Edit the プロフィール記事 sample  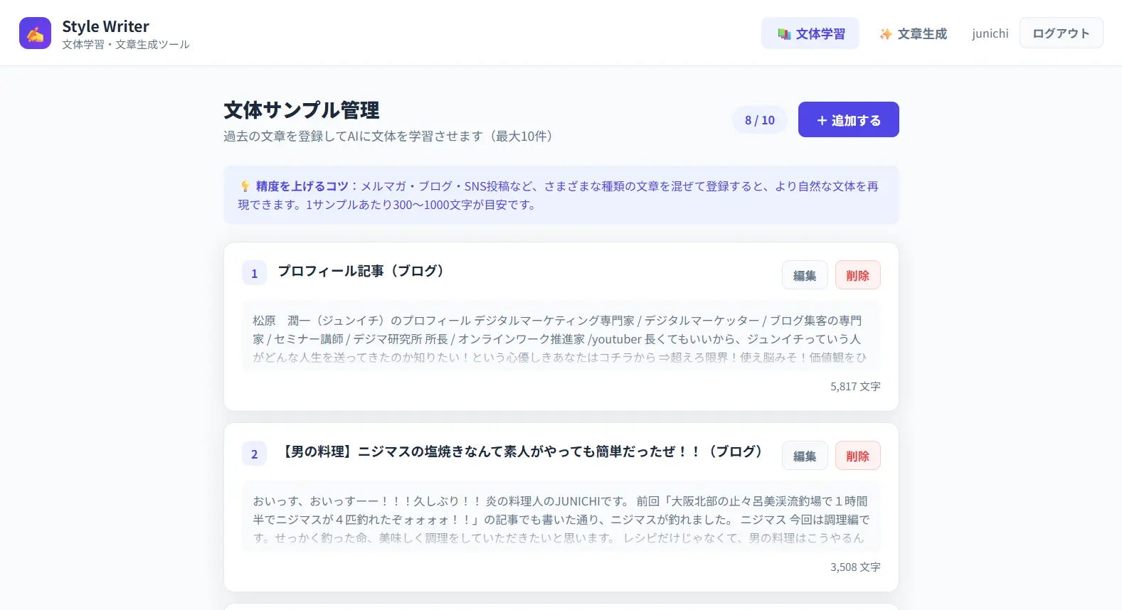[804, 275]
